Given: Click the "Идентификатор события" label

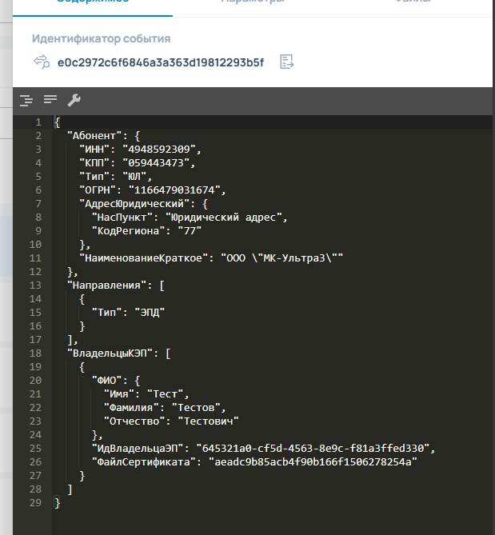Looking at the screenshot, I should click(102, 38).
